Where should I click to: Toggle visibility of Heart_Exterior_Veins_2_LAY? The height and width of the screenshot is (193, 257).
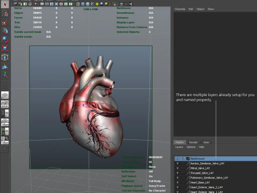[177, 187]
